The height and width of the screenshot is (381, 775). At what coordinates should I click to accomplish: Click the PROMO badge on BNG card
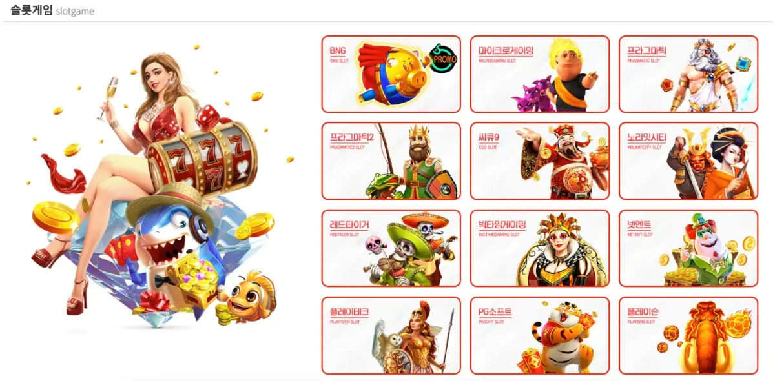[444, 59]
